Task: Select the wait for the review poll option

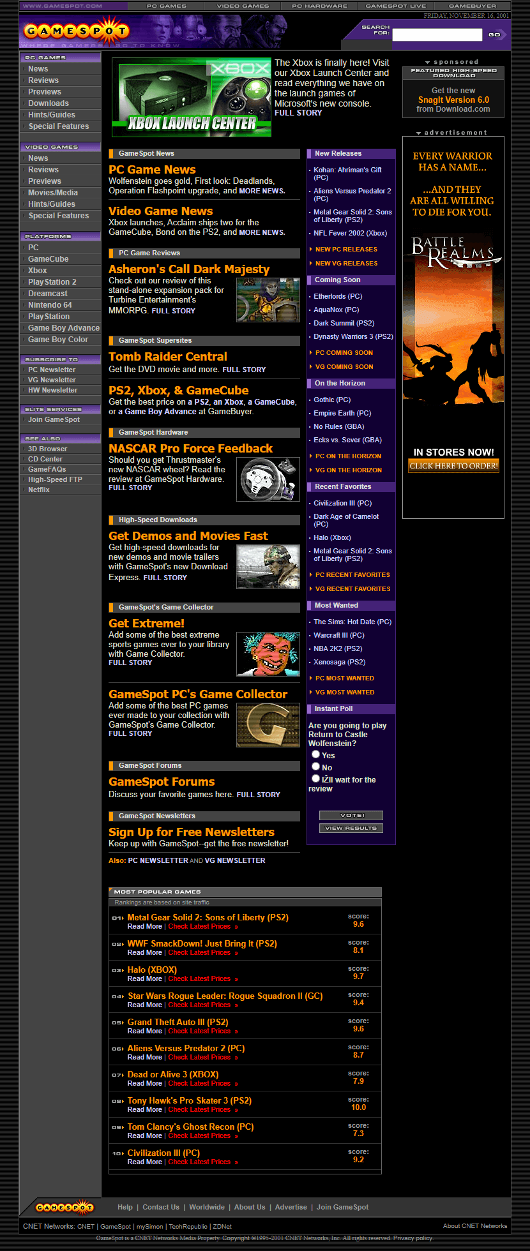Action: (x=315, y=779)
